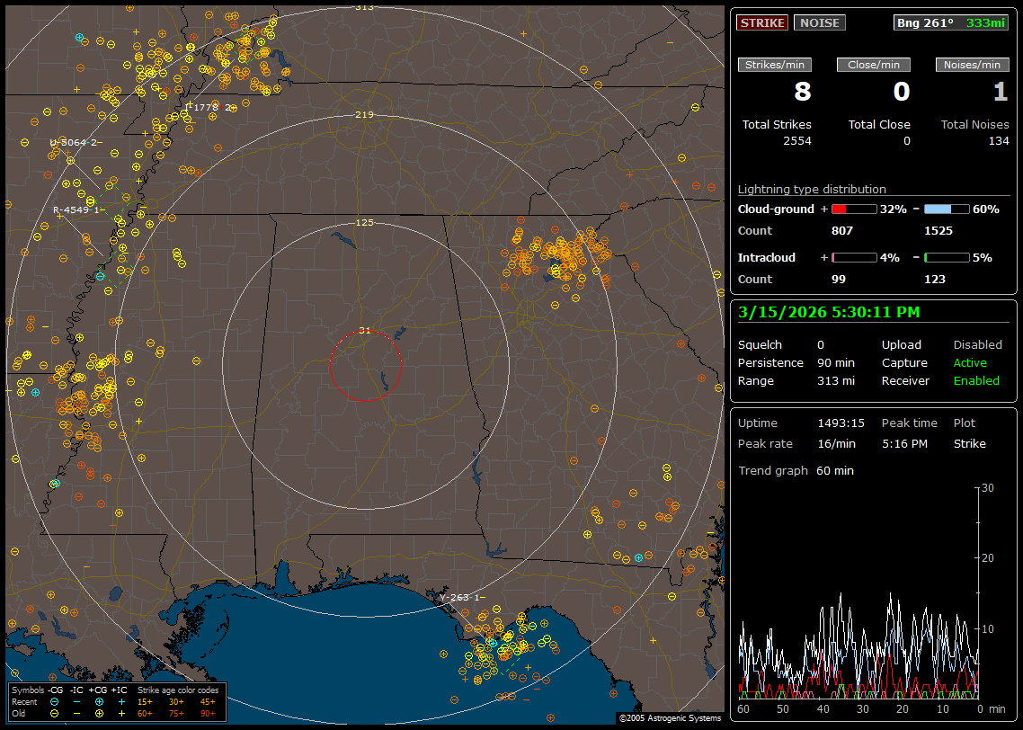Toggle the NOISE indicator button
This screenshot has width=1023, height=730.
(x=819, y=22)
